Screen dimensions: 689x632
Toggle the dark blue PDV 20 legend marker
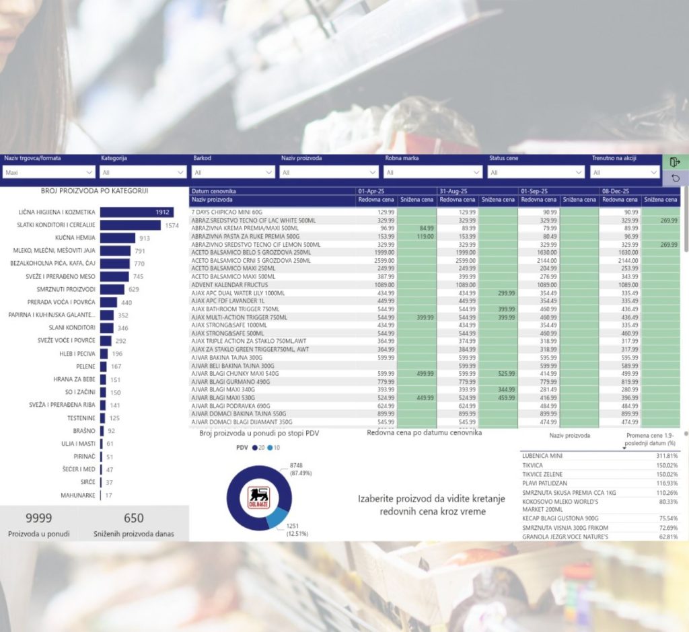(255, 447)
